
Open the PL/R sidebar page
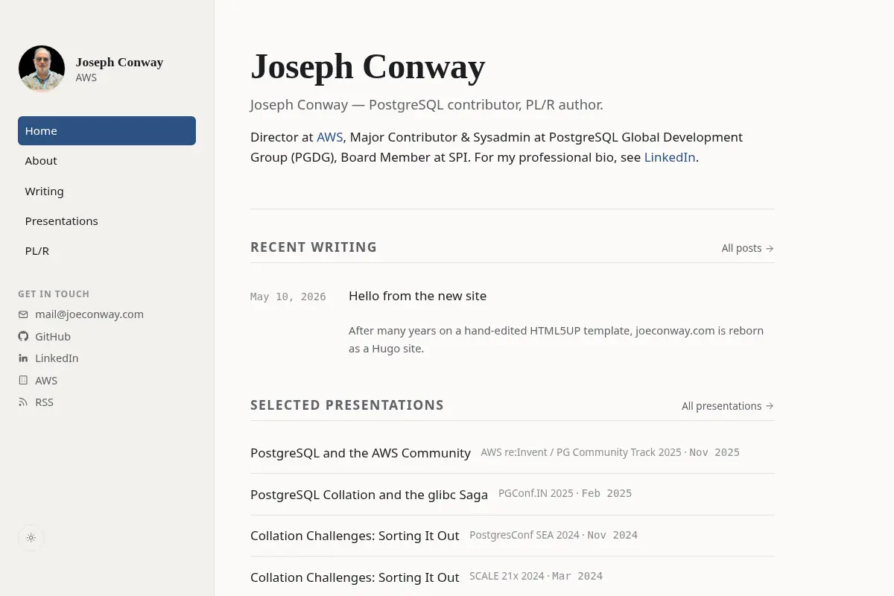pos(107,251)
